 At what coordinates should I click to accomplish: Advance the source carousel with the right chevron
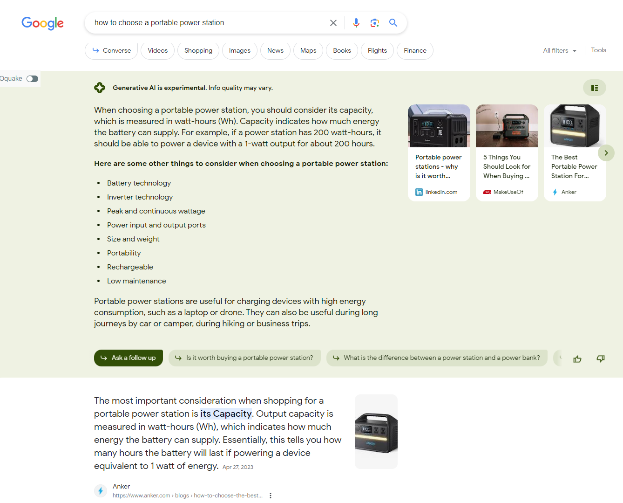(606, 152)
